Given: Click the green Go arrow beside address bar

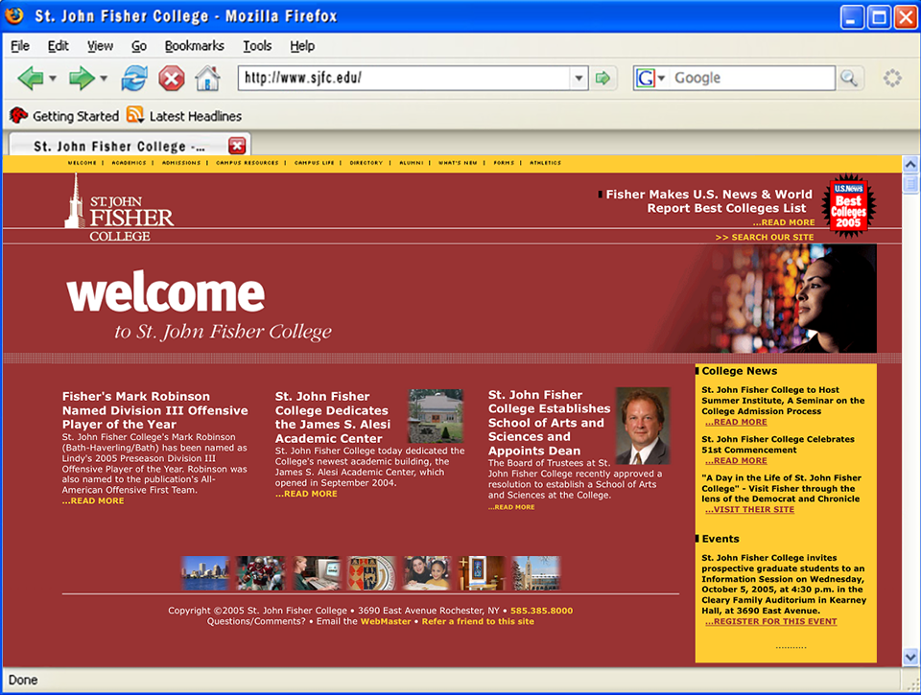Looking at the screenshot, I should pyautogui.click(x=602, y=78).
